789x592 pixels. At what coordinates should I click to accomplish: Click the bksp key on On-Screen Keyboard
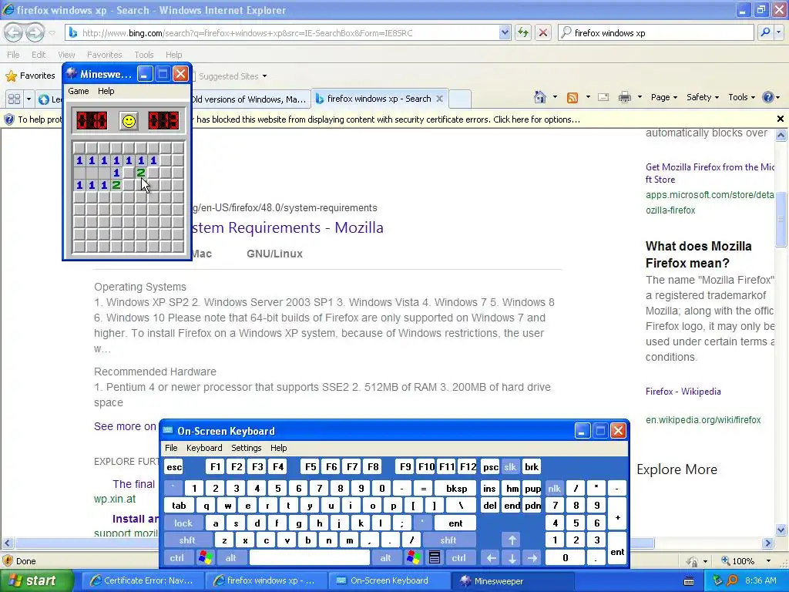pyautogui.click(x=456, y=488)
